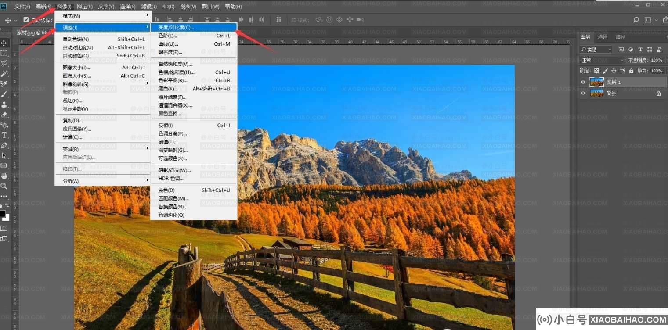Select the Path Selection arrow tool

(x=4, y=156)
